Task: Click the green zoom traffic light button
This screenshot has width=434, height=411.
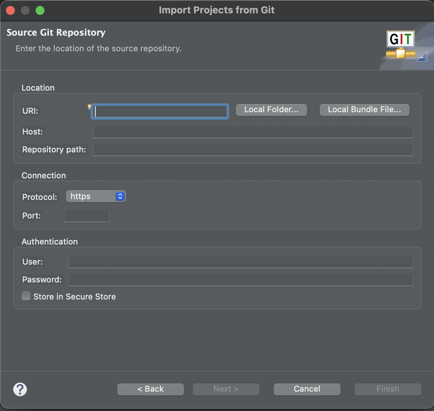Action: tap(40, 10)
